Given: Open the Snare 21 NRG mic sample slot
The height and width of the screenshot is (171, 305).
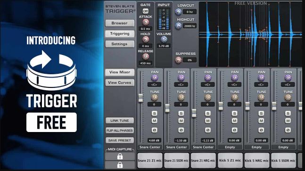Looking at the screenshot, I should click(203, 160).
